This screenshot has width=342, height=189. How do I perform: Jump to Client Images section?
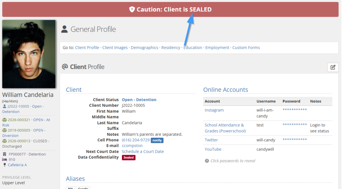[115, 48]
